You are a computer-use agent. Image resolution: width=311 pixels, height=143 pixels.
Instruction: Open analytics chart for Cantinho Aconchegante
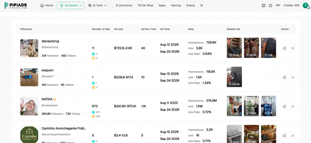(284, 135)
